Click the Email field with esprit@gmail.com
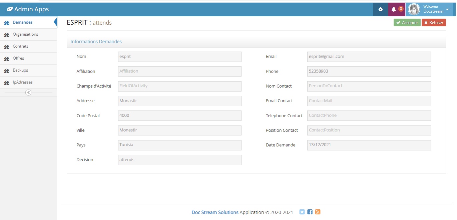This screenshot has width=457, height=220. click(x=369, y=57)
